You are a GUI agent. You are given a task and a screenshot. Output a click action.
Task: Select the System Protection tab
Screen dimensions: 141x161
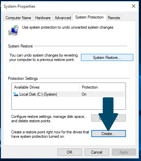pos(89,17)
